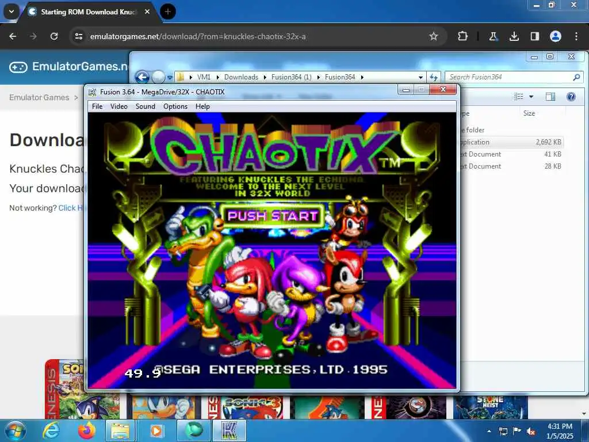The width and height of the screenshot is (589, 442).
Task: Close the Starting ROM Download tab
Action: click(x=147, y=12)
